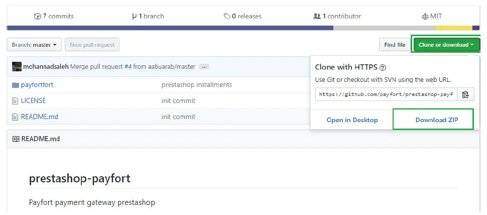Open the mohannadsaleh author profile link
487x215 pixels.
click(46, 66)
